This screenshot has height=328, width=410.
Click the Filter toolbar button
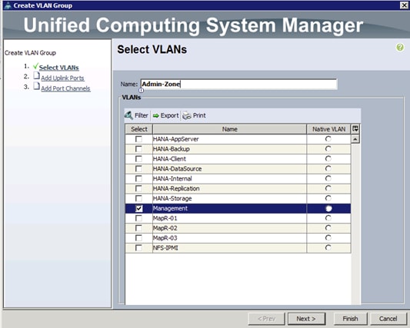(x=136, y=115)
